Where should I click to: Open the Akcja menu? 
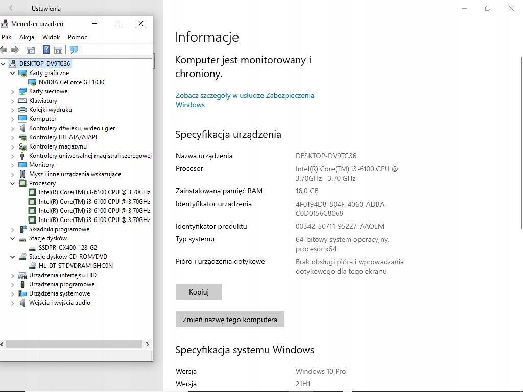click(x=27, y=37)
